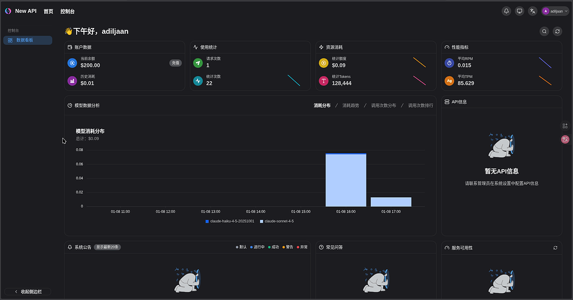This screenshot has height=300, width=573.
Task: Open the language translation icon
Action: pos(533,11)
